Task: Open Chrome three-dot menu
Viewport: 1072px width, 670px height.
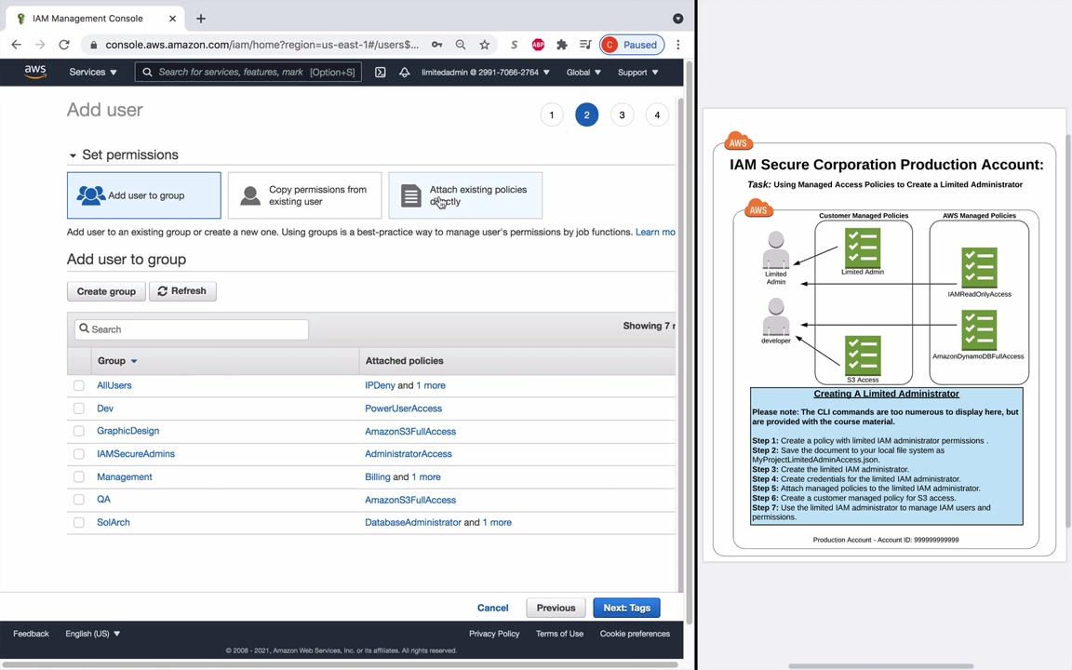Action: tap(677, 45)
